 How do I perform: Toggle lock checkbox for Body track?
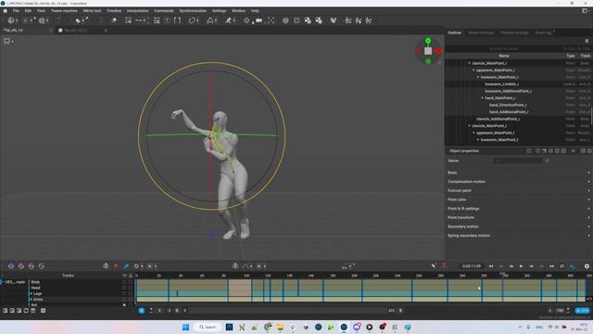click(x=131, y=282)
